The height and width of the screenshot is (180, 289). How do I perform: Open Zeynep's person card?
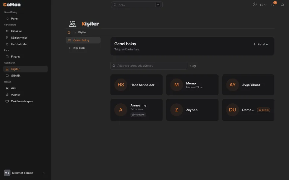pos(192,110)
